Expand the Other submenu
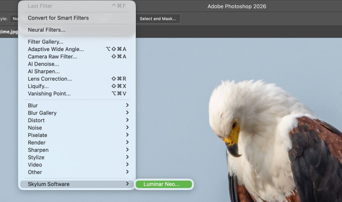342x202 pixels. 77,172
